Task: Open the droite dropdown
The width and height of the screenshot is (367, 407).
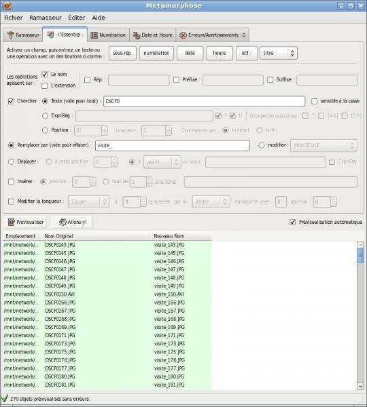Action: pos(211,202)
